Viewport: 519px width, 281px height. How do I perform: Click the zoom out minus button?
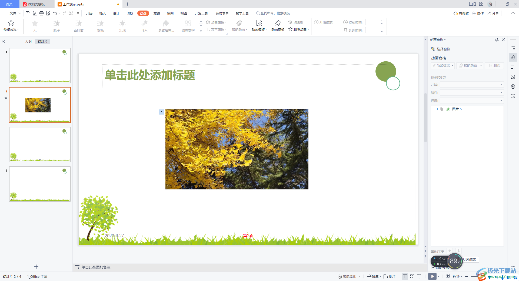(467, 276)
